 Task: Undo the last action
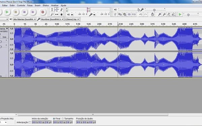point(141,14)
